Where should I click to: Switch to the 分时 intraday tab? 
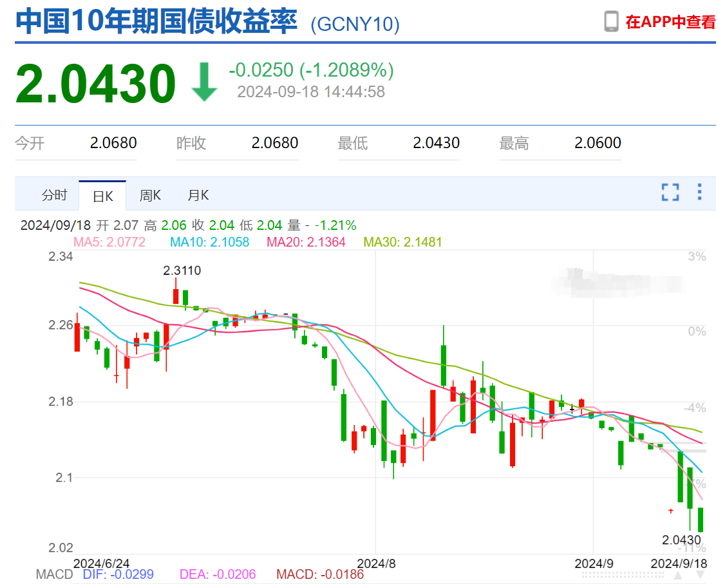tap(54, 195)
